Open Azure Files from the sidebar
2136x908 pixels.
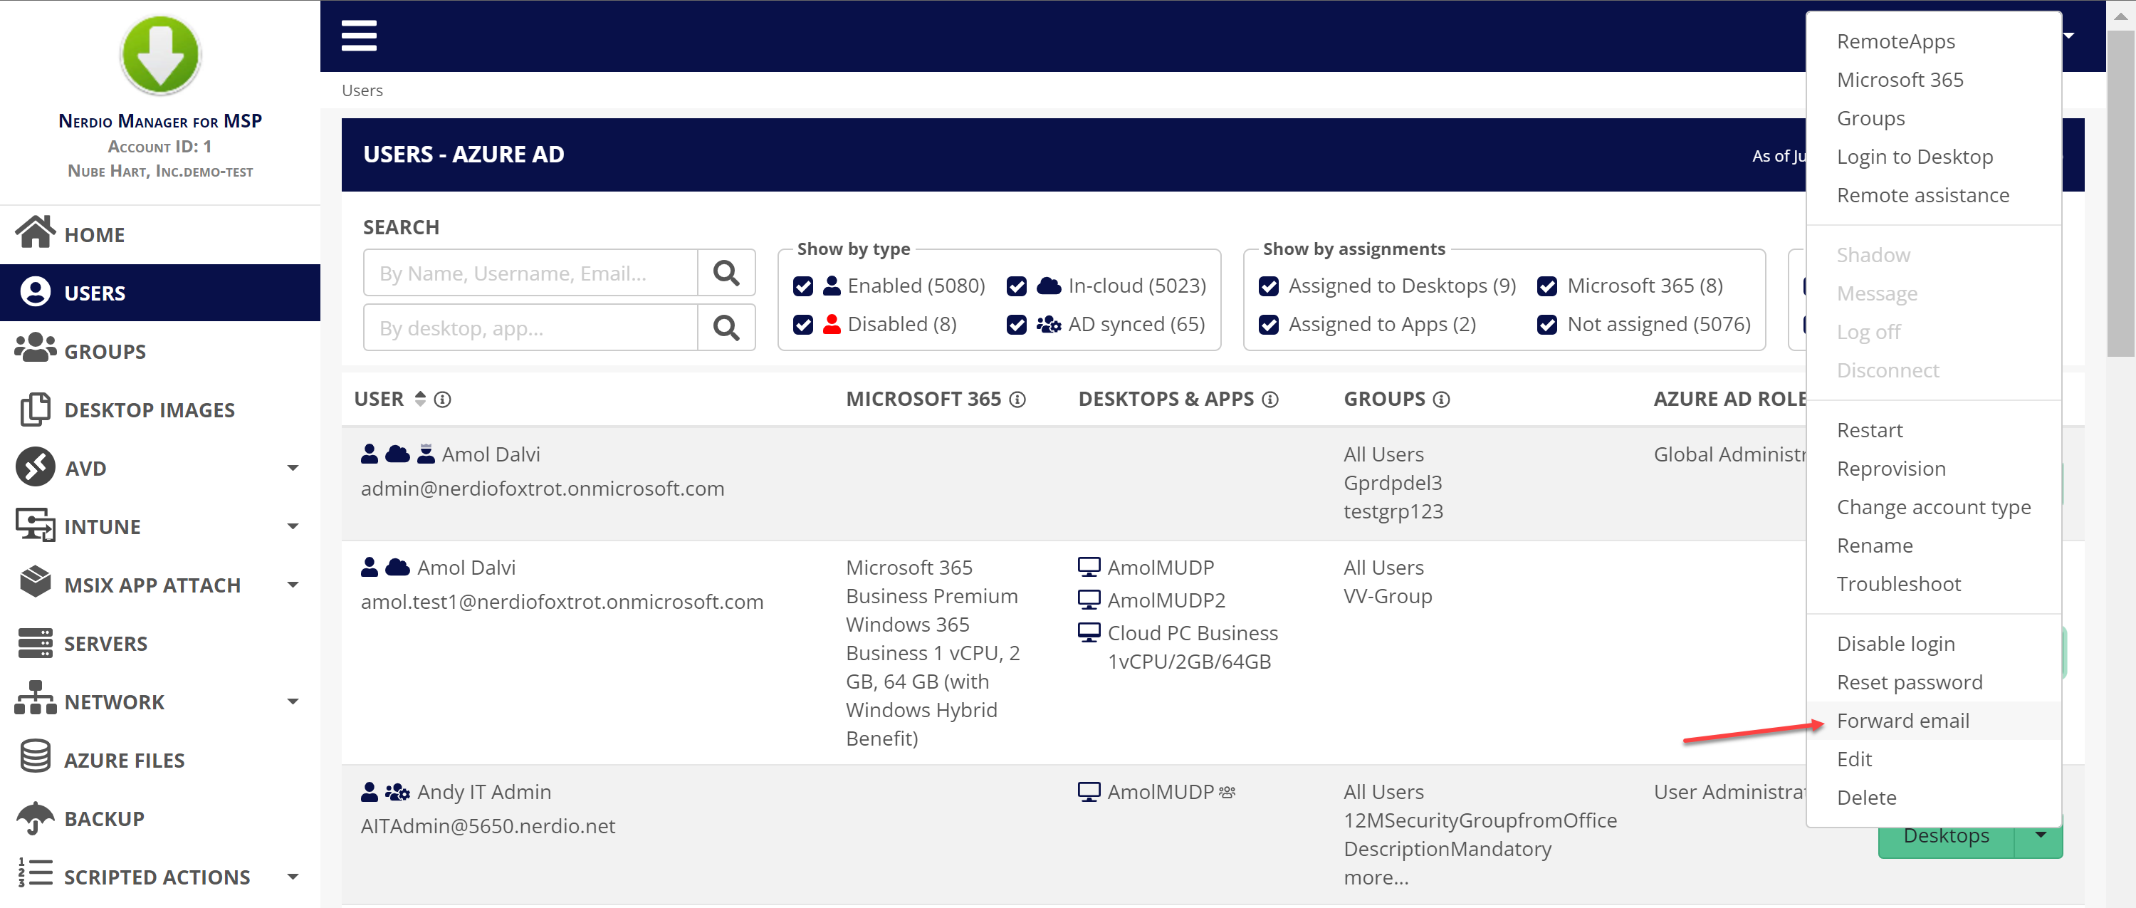(x=124, y=760)
